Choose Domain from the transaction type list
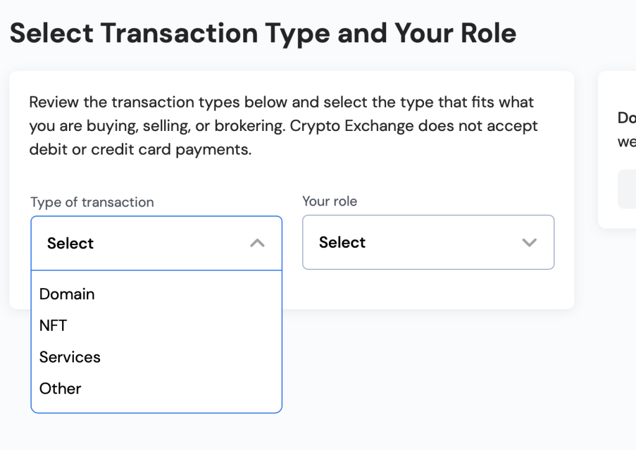 point(67,294)
